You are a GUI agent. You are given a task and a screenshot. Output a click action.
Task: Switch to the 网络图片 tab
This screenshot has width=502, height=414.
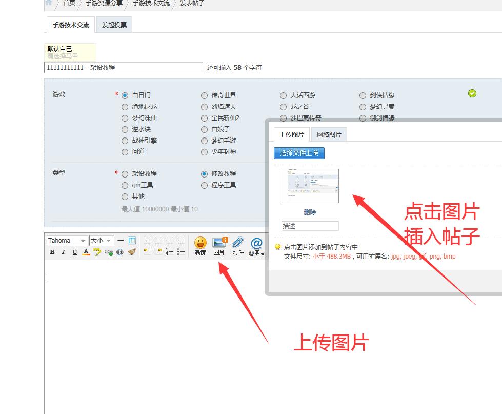click(329, 135)
